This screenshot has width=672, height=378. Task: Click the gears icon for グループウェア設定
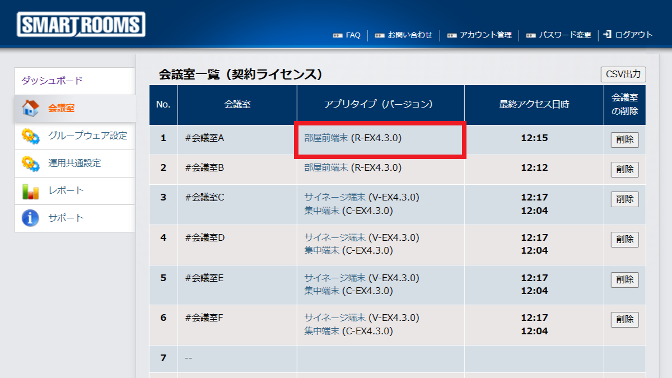pos(30,136)
